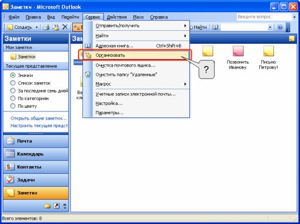Click the Print toolbar icon
This screenshot has width=300, height=224.
tap(46, 27)
